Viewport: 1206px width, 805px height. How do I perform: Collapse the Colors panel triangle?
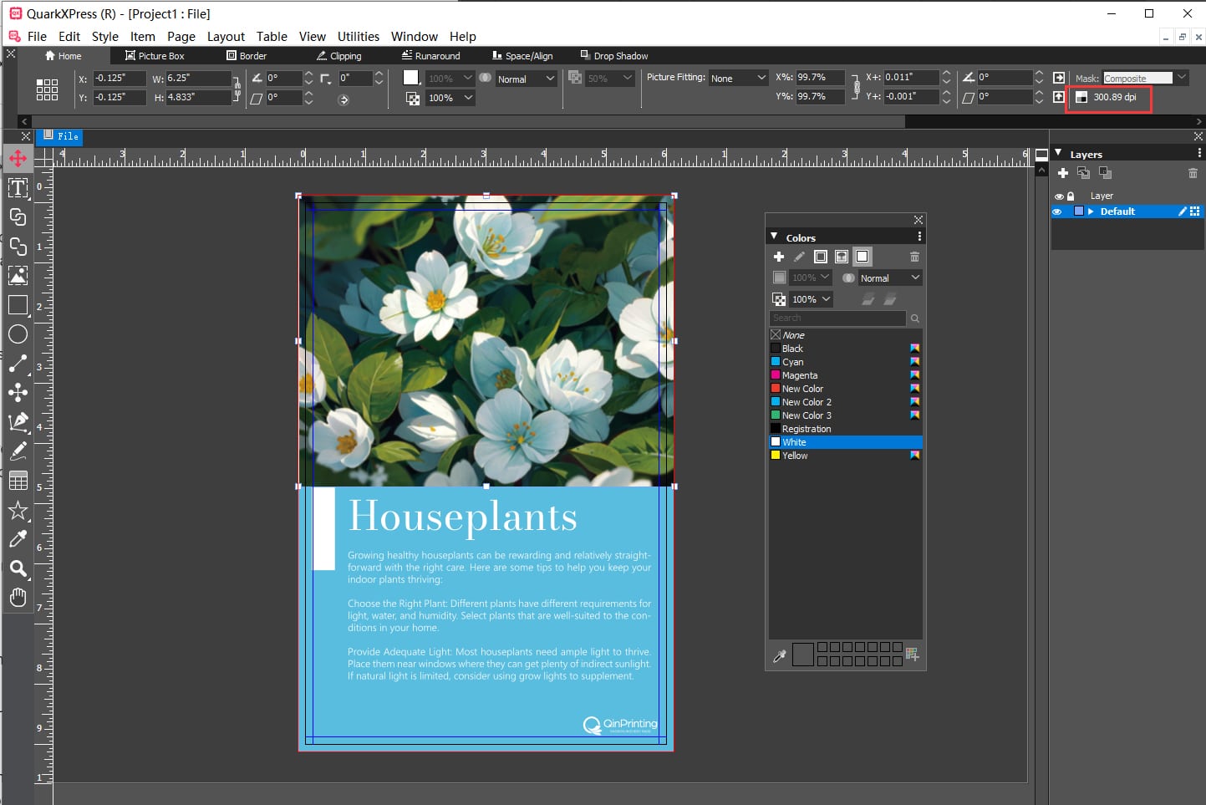click(774, 237)
